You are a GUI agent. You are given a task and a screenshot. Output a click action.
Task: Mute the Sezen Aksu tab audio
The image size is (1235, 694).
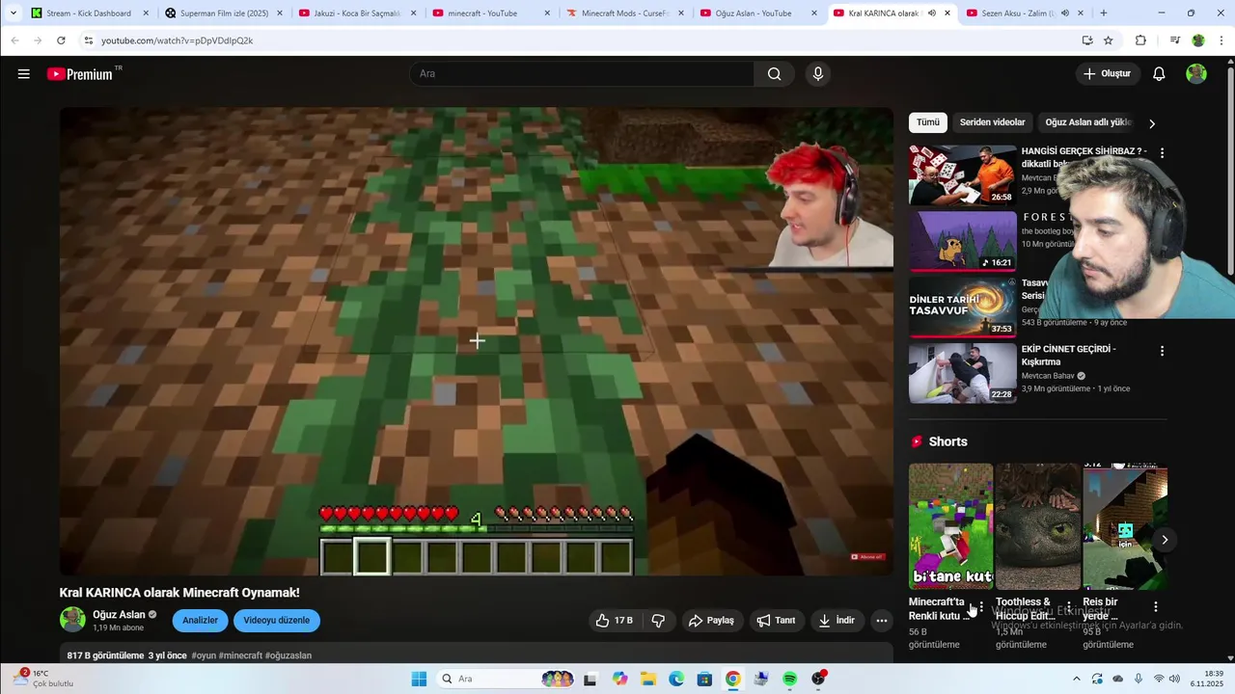1065,13
